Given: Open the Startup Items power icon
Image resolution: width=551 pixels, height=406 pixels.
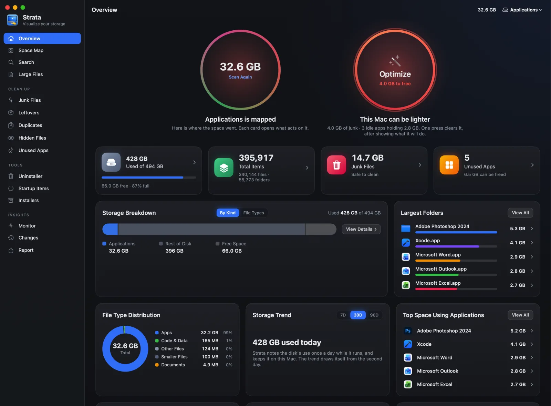Looking at the screenshot, I should coord(11,189).
